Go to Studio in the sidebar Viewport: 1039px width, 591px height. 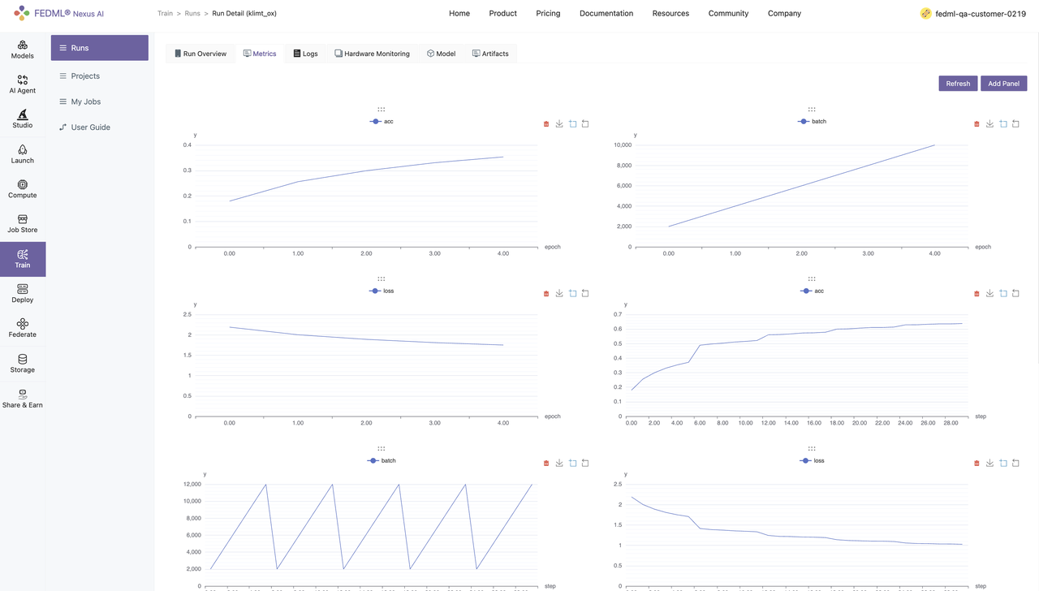23,119
